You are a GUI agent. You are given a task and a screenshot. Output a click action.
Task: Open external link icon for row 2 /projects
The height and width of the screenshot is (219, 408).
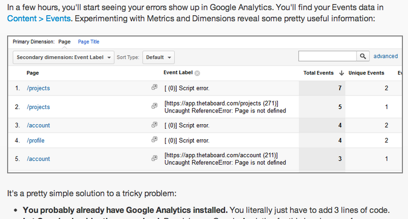pos(154,106)
